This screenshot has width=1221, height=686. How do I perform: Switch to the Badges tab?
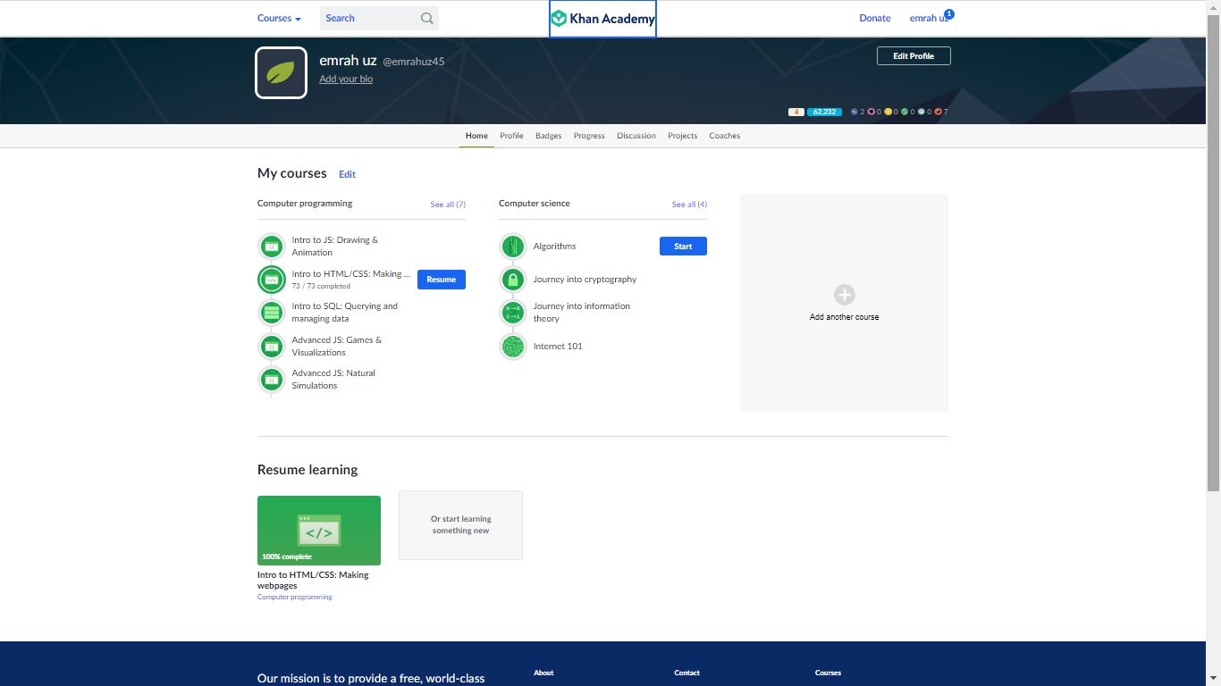point(549,136)
